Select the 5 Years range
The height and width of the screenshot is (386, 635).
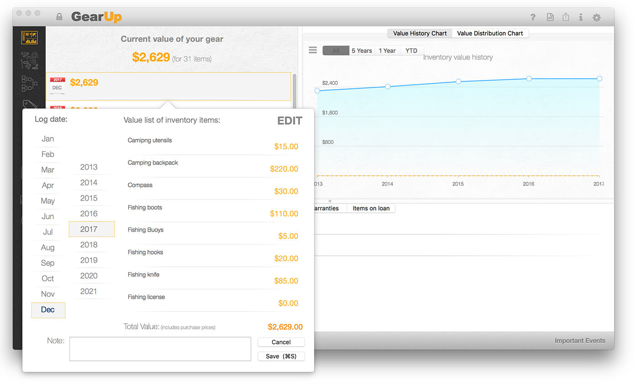(362, 51)
